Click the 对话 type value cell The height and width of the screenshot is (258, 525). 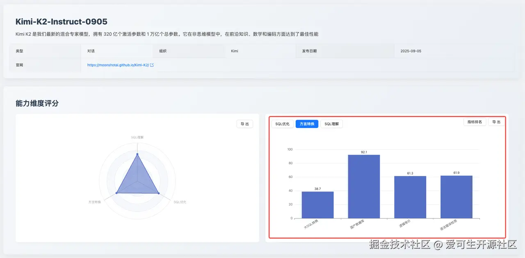point(117,51)
